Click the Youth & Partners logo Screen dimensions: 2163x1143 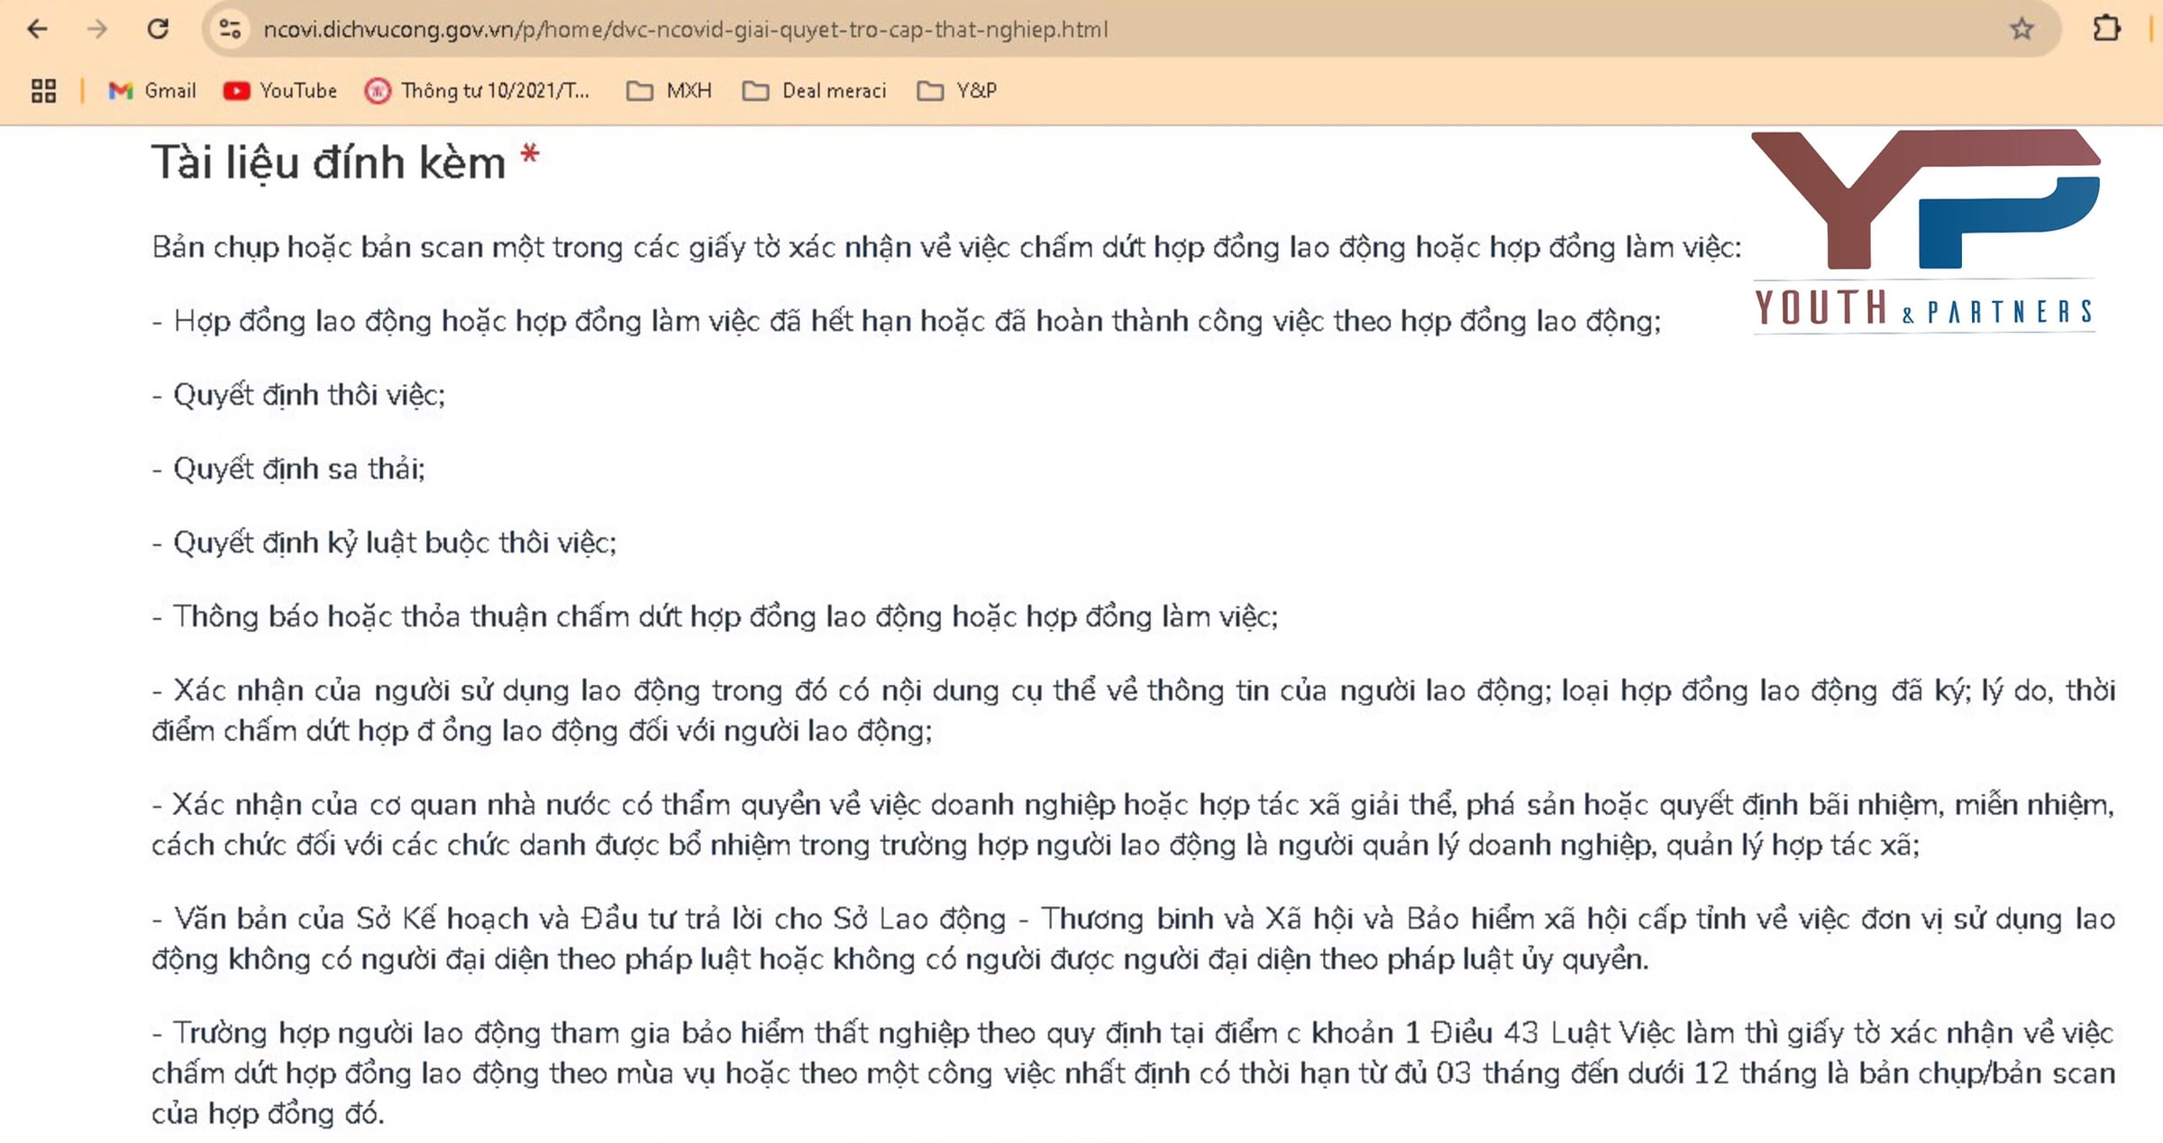1924,230
